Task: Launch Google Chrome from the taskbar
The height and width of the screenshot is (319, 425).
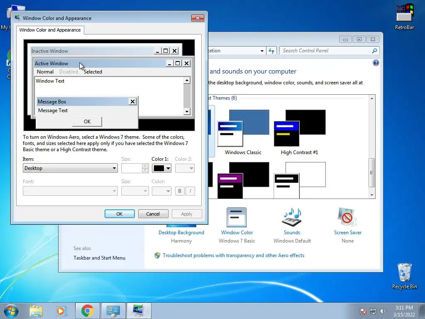Action: click(x=87, y=311)
